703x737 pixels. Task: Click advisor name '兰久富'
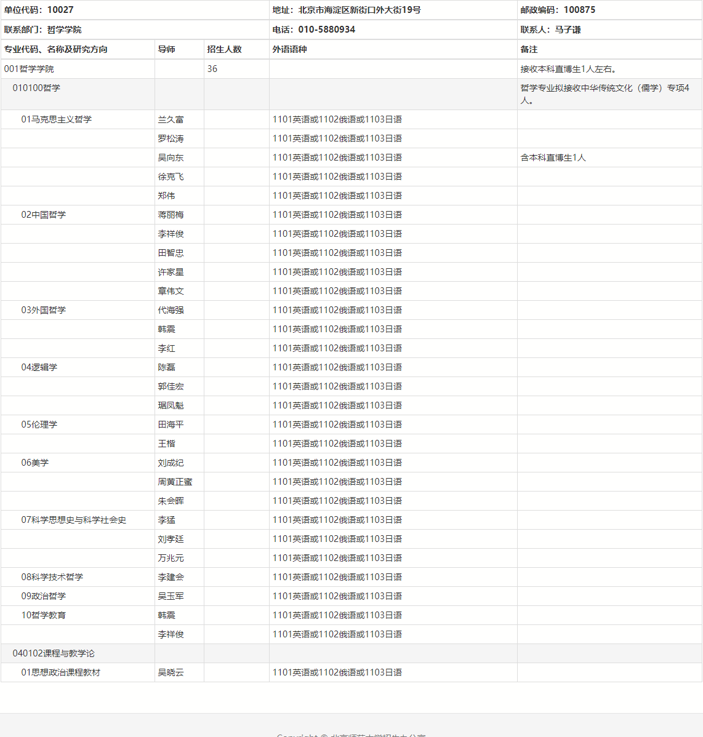(171, 119)
